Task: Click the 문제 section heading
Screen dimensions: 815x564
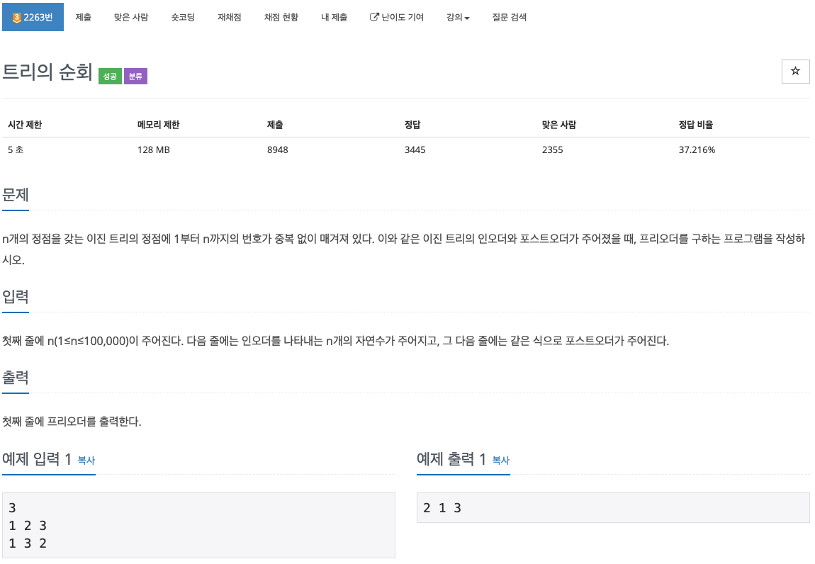Action: [x=16, y=195]
